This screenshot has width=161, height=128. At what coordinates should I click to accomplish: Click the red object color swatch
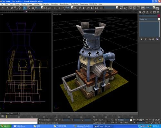(159, 16)
